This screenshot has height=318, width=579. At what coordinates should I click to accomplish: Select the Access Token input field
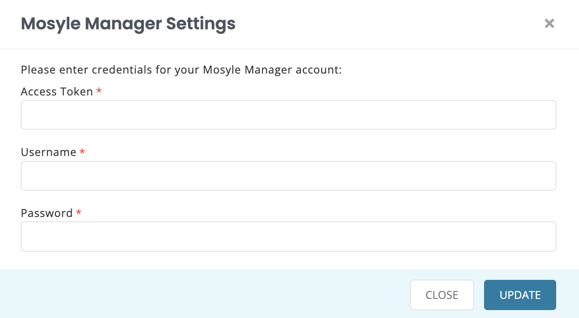[288, 115]
